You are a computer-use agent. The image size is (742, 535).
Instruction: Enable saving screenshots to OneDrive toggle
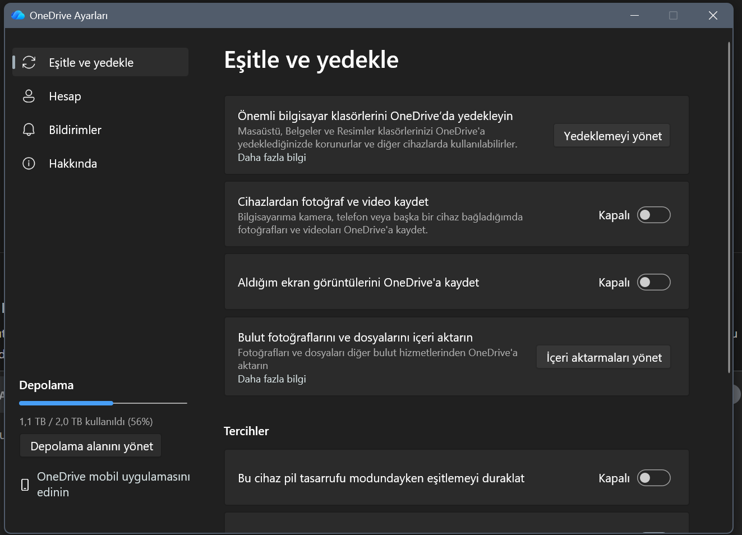tap(654, 282)
